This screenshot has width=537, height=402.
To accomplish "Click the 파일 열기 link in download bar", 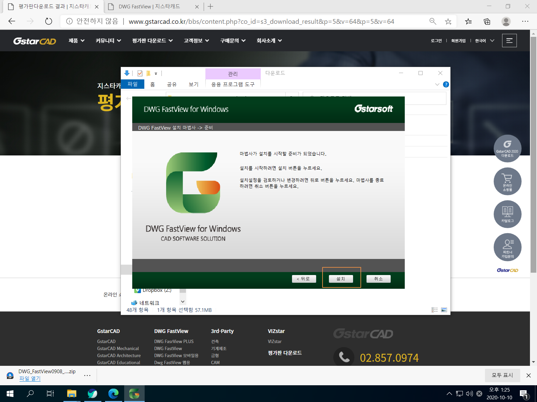I will 30,379.
